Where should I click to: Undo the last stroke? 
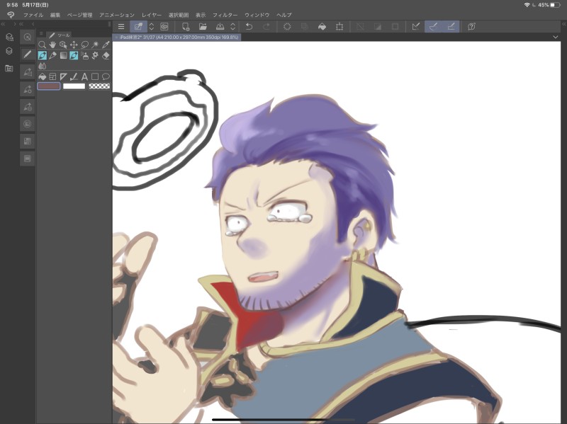(249, 27)
